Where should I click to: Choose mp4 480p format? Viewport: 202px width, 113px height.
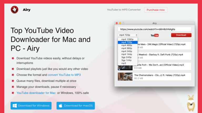pyautogui.click(x=128, y=45)
